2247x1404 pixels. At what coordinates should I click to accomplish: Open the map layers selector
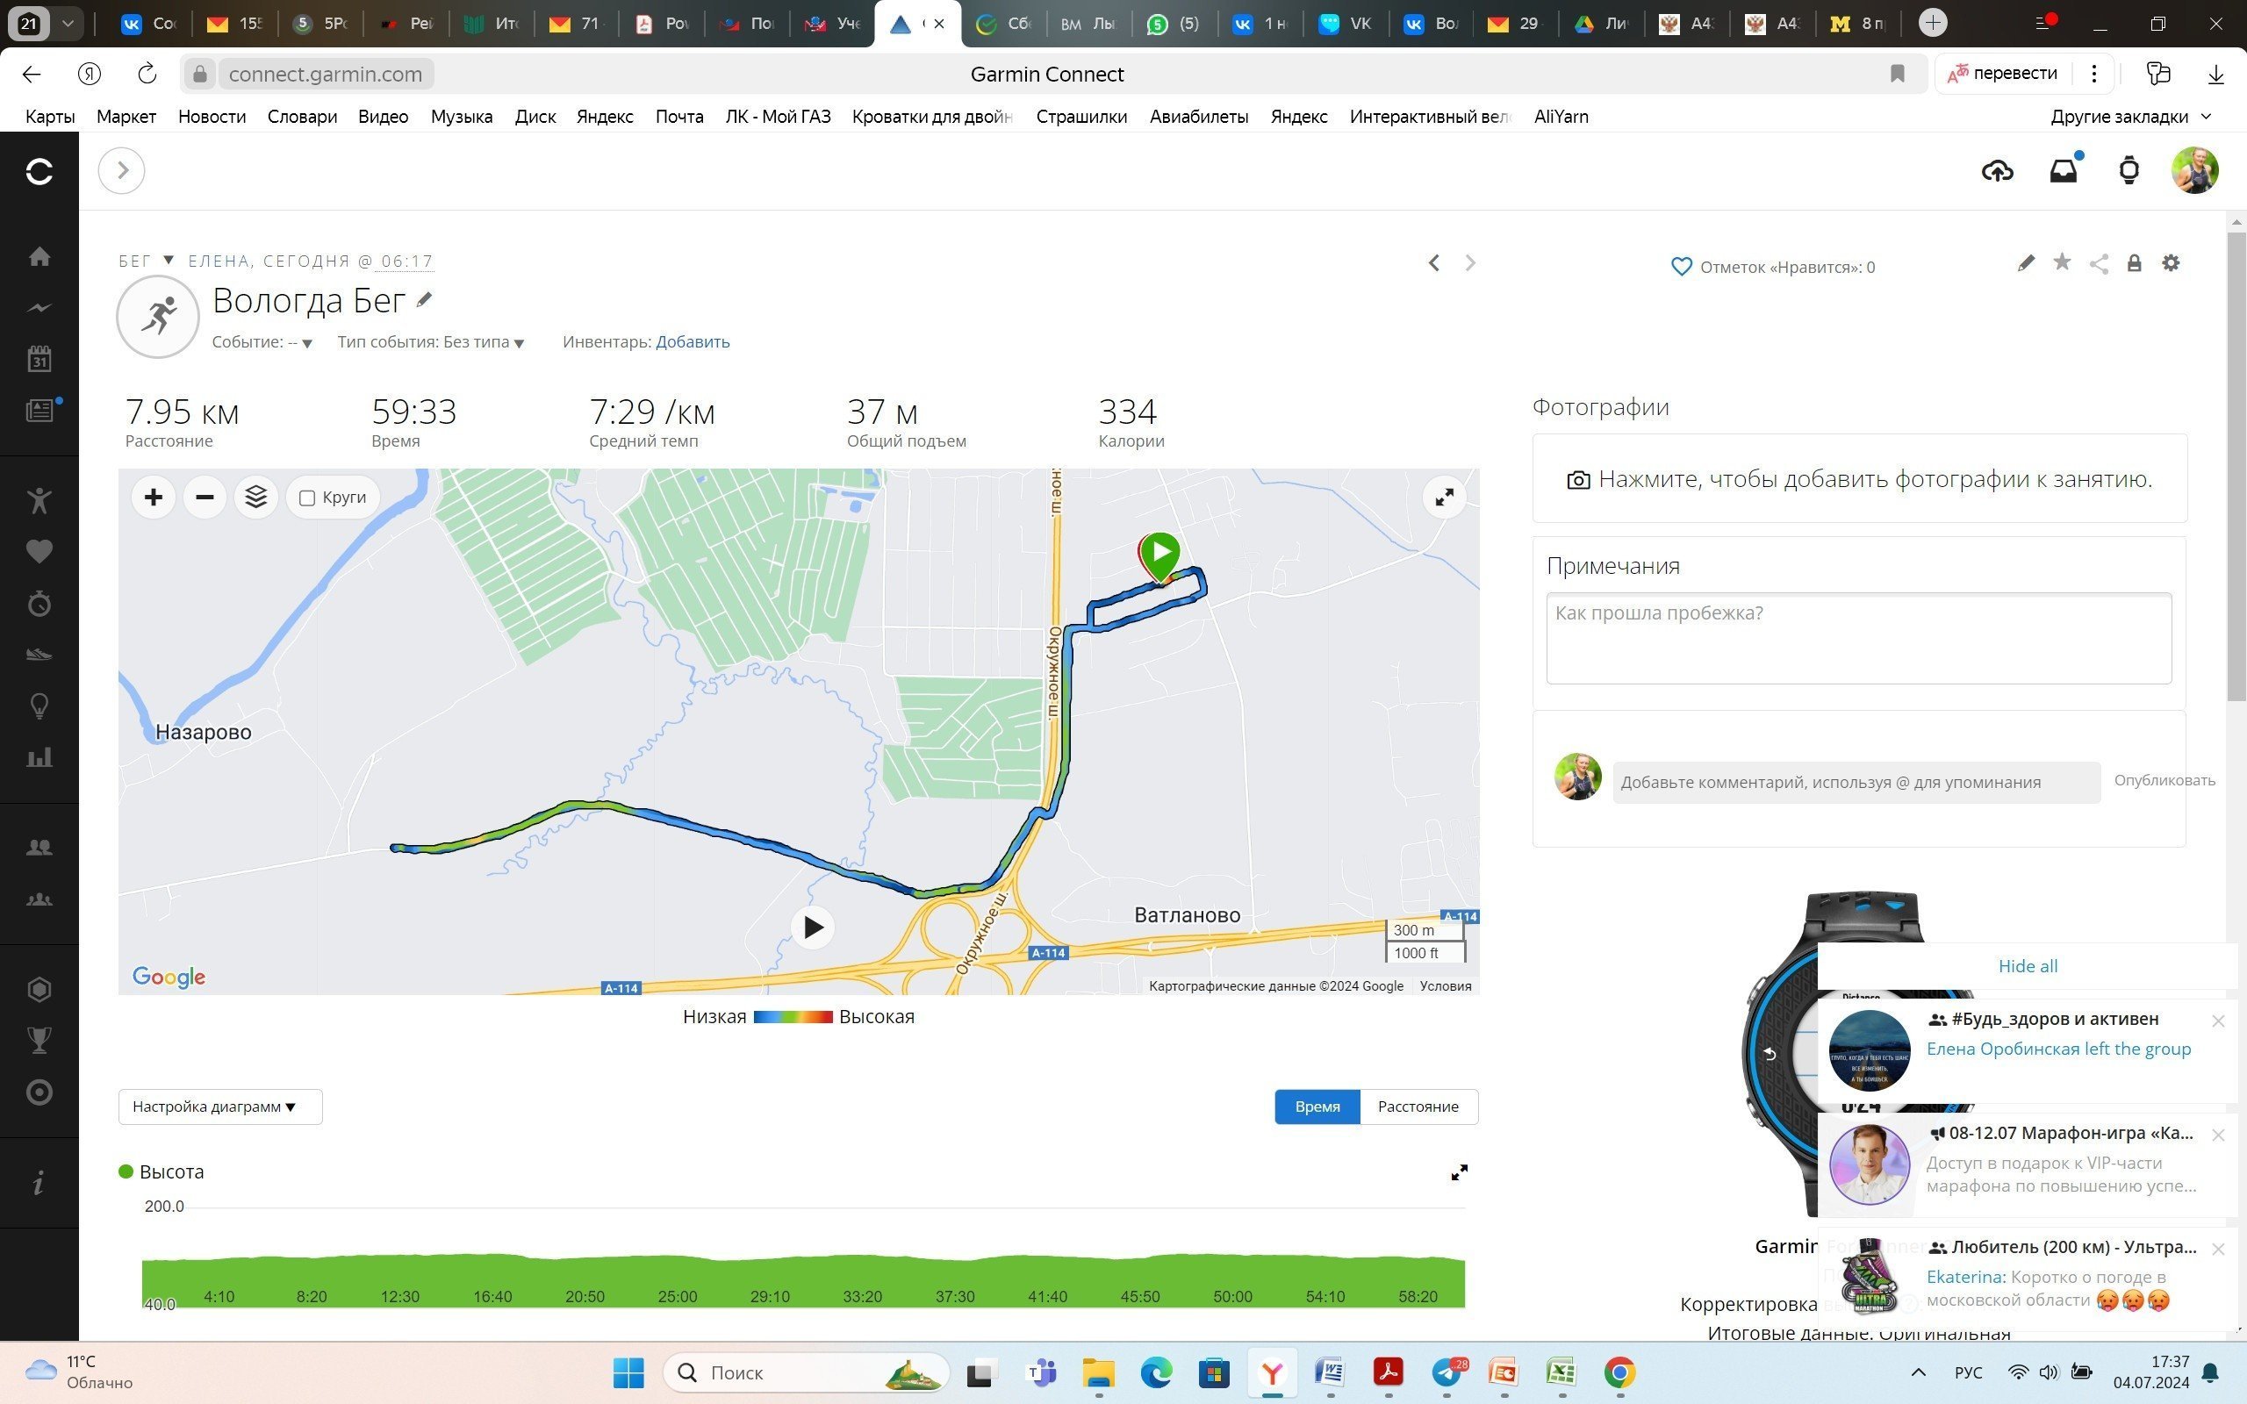click(x=256, y=498)
